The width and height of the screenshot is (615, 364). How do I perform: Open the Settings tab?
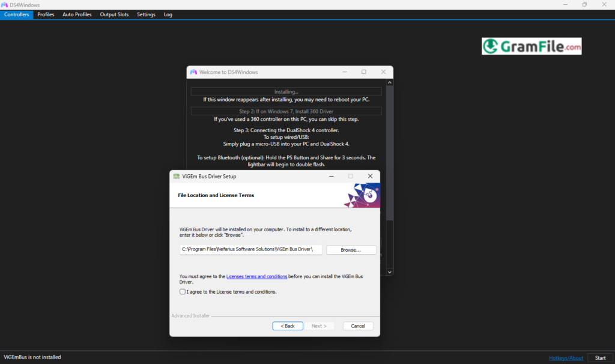point(146,14)
